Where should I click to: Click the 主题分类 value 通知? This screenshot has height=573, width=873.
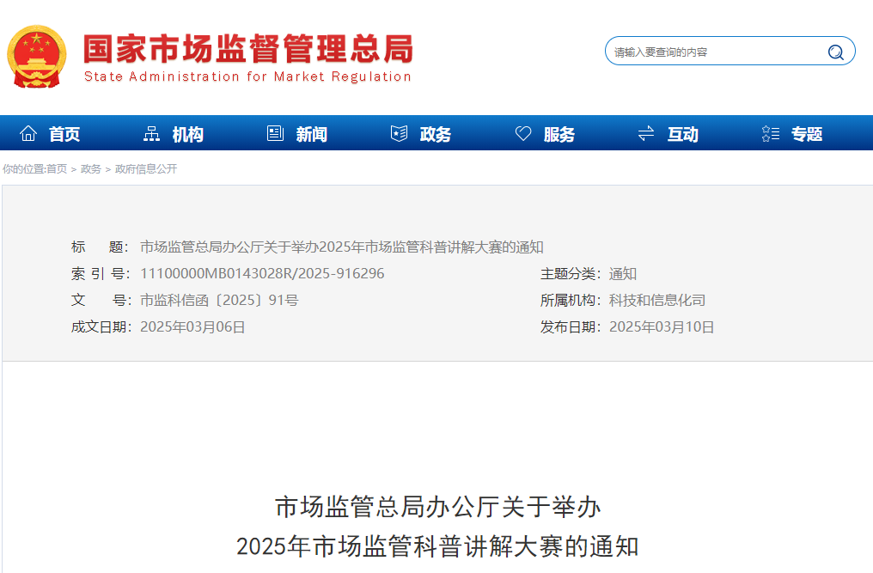622,273
